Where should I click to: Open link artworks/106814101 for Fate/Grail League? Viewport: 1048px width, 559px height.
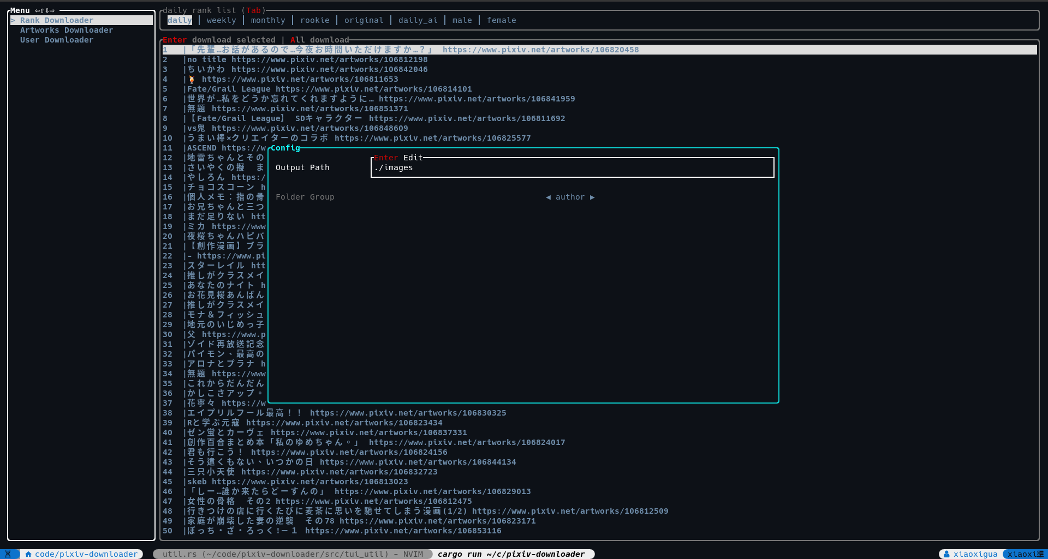[x=373, y=89]
